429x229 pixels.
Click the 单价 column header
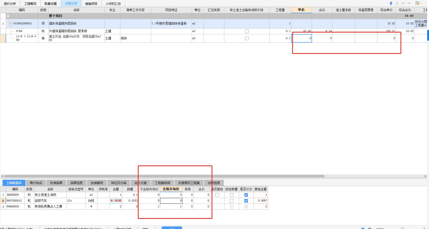301,10
